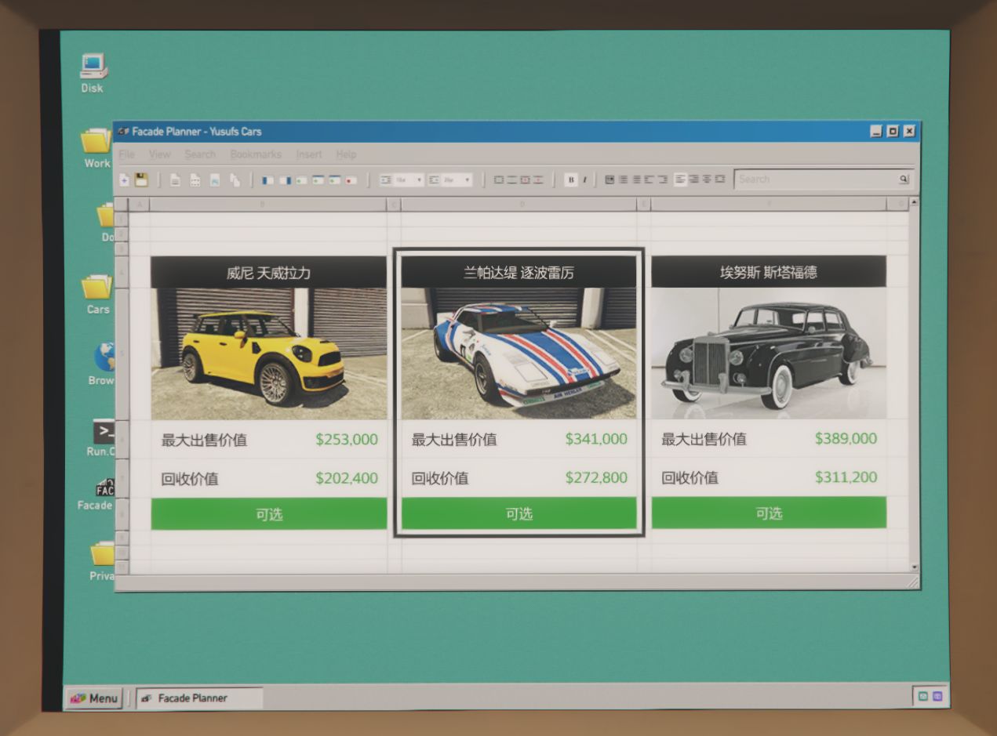Click the green system tray icon

(923, 696)
